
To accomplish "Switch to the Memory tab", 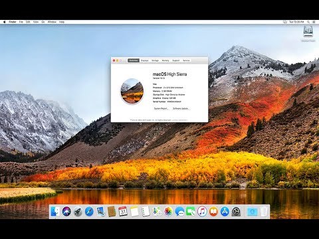I will [165, 60].
